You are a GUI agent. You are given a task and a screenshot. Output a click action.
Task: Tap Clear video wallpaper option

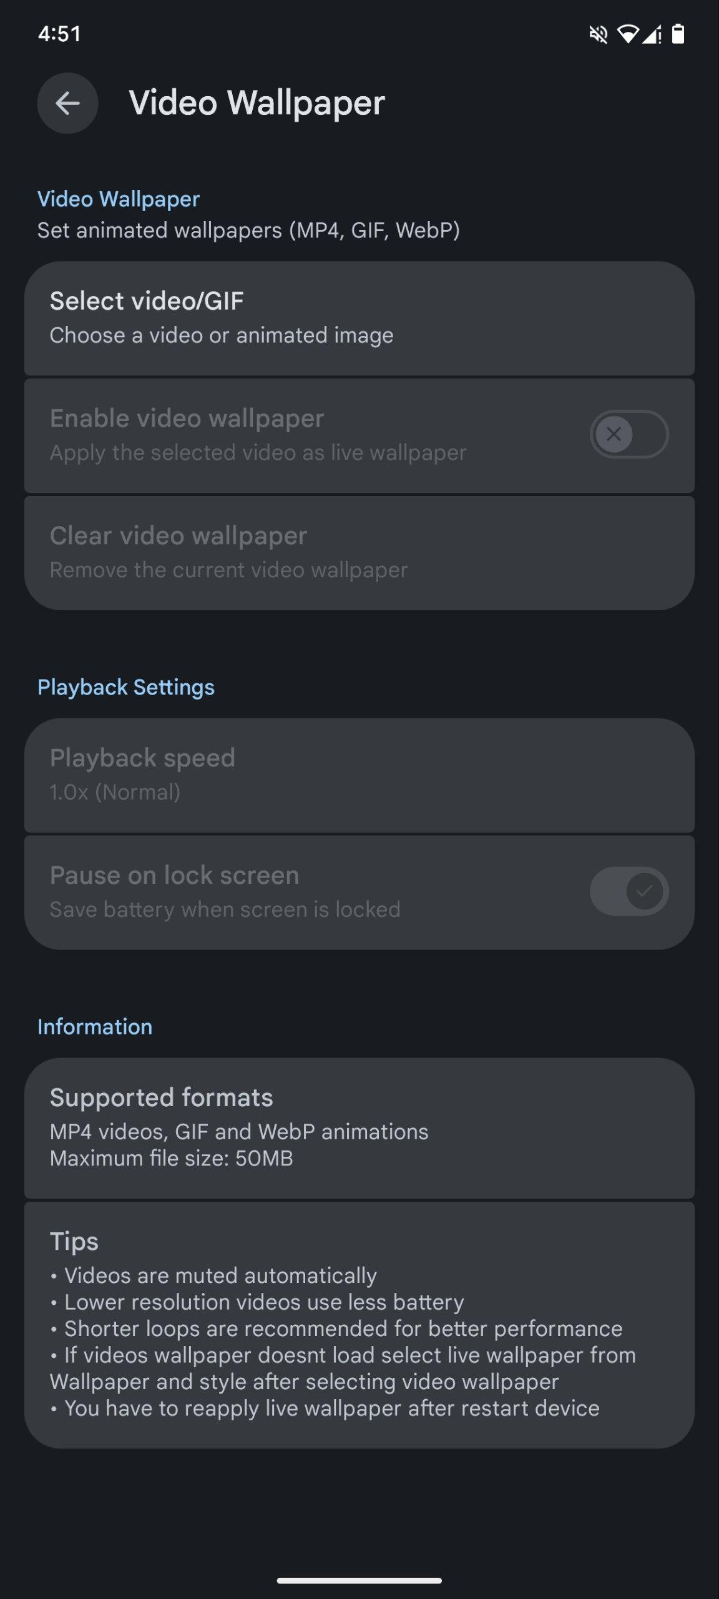pos(359,552)
